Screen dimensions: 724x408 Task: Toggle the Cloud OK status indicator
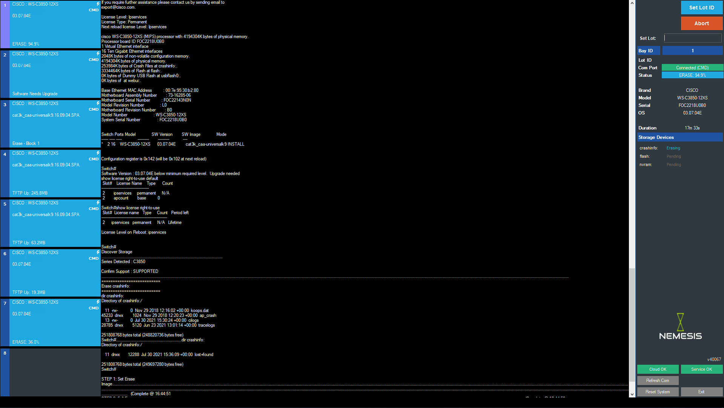(x=658, y=369)
